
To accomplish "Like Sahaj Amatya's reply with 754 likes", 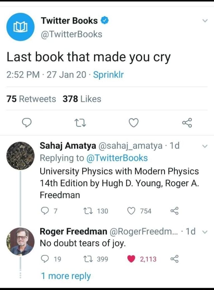I will click(x=131, y=211).
